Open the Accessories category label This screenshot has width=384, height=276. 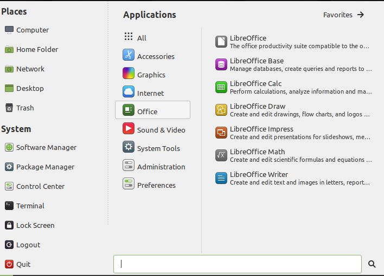pos(156,56)
